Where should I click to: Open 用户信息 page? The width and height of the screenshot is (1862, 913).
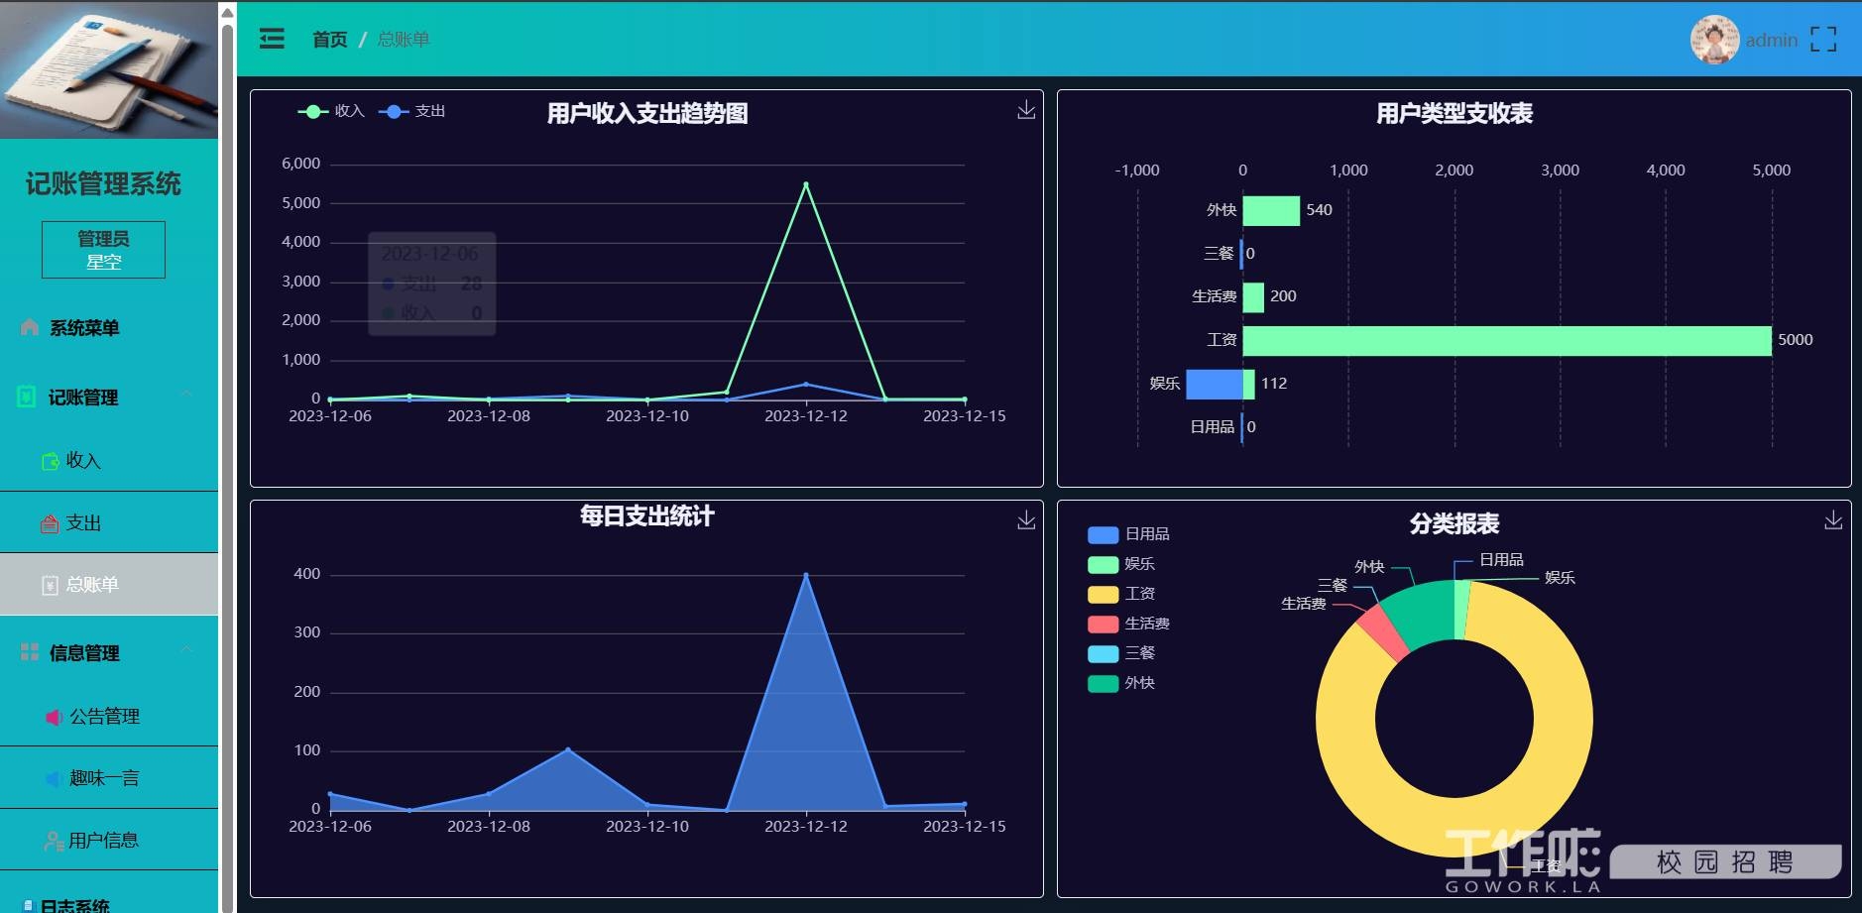pos(109,841)
